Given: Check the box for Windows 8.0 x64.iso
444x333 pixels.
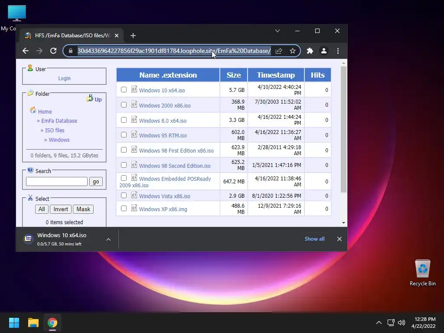Looking at the screenshot, I should [124, 120].
